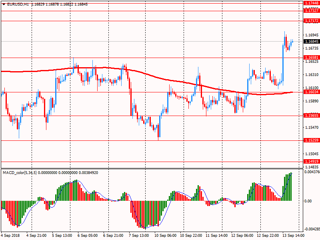320x240 pixels.
Task: Click the 7 Sep 13:00 time label
Action: [x=139, y=236]
